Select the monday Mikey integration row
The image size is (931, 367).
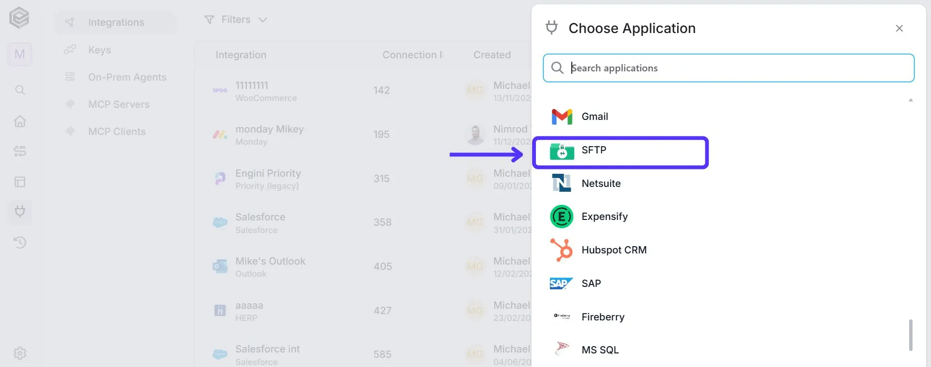coord(363,135)
